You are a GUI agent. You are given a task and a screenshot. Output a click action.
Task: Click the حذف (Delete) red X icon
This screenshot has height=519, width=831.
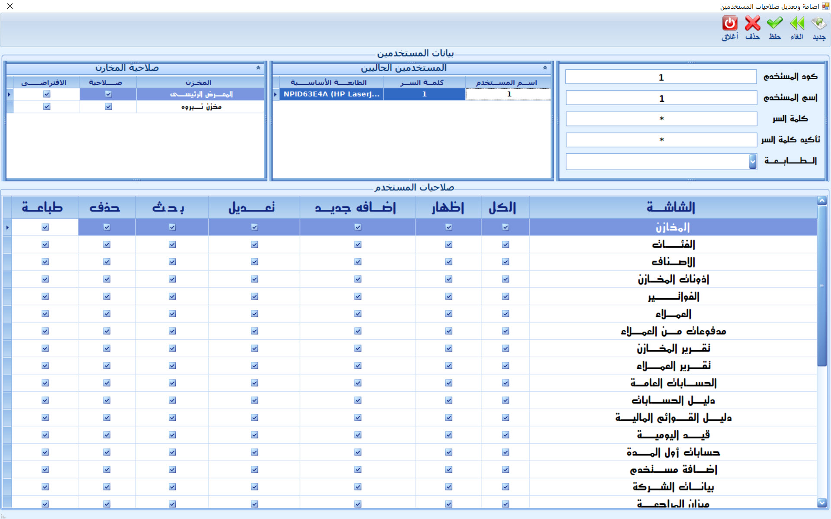point(753,28)
